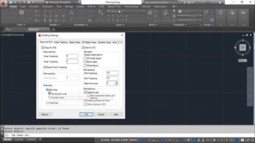
Task: Open the Drafting & Annotation workspace dropdown
Action: click(x=61, y=2)
